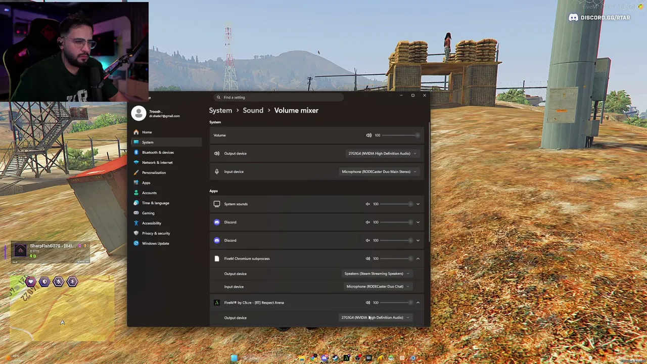Click the FiveM app icon in mixer
647x364 pixels.
tap(217, 302)
